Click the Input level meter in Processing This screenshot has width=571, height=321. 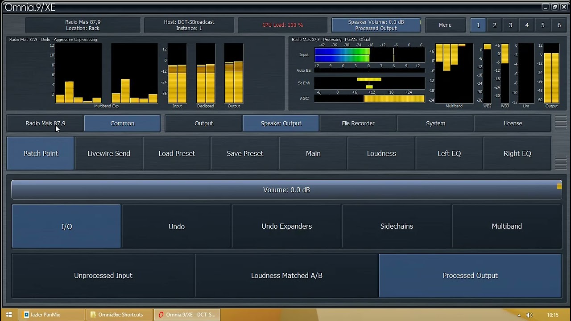tap(369, 55)
